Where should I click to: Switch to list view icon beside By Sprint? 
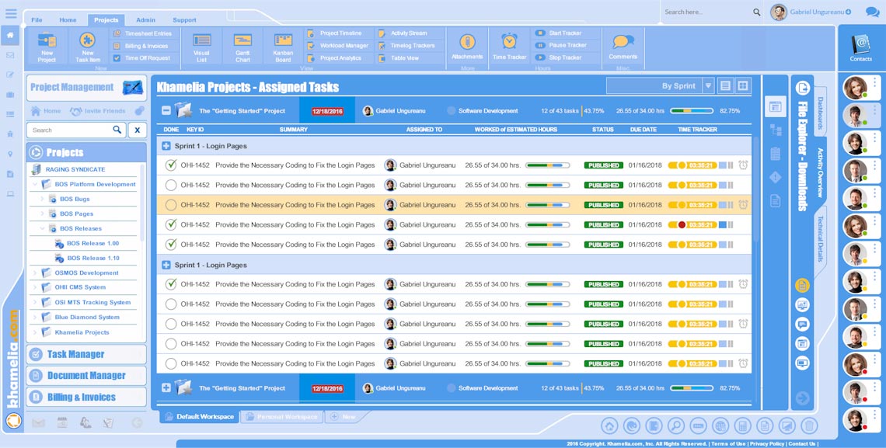pos(726,85)
